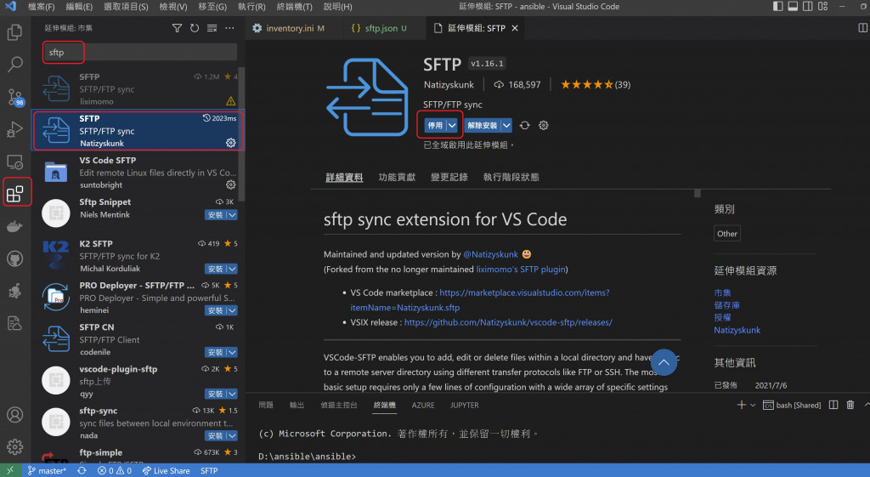
Task: Click remote window indicator in status bar
Action: [10, 470]
